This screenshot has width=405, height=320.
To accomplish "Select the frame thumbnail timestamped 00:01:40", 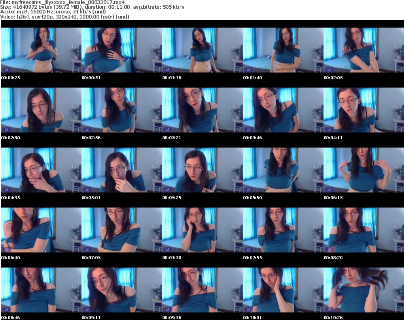I will tap(283, 50).
